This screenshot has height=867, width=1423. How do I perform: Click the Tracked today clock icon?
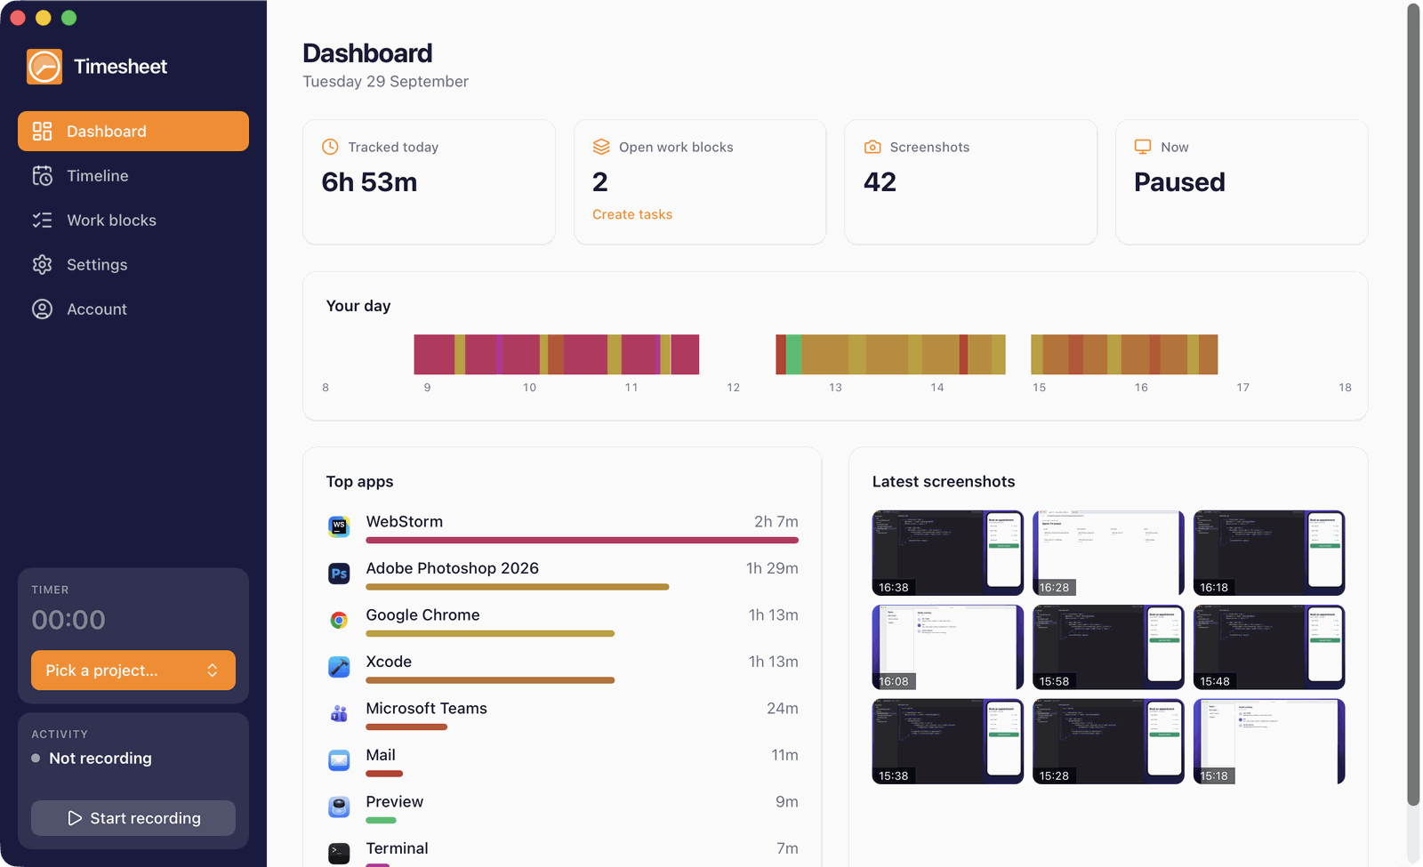coord(330,147)
